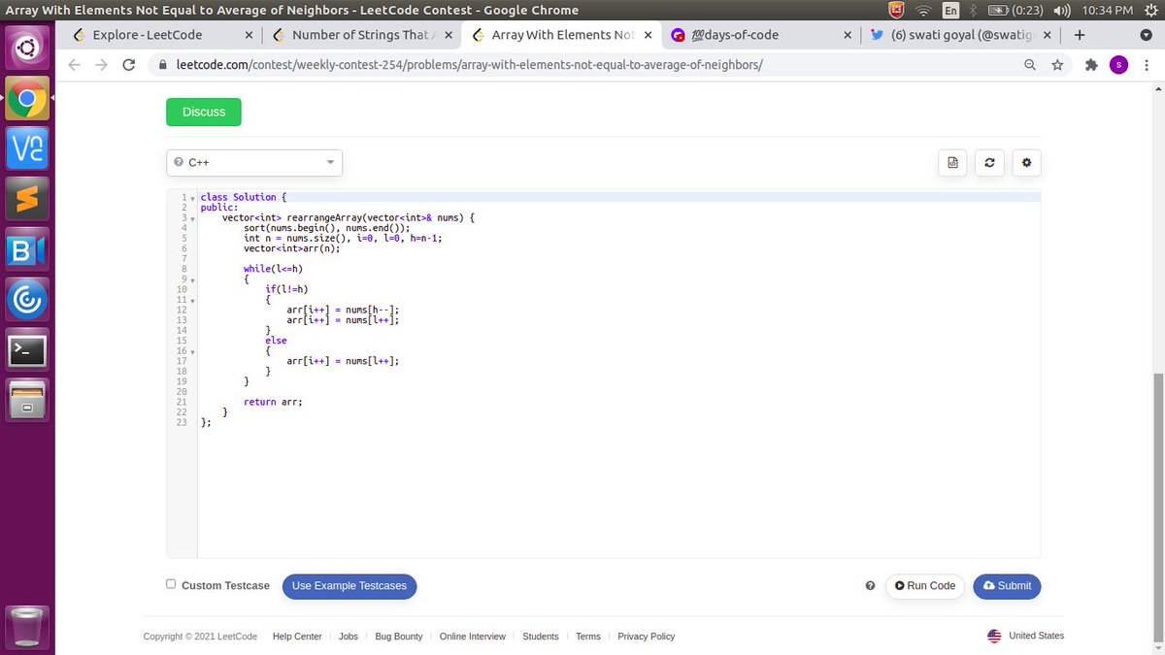Reset code to default with refresh icon
Image resolution: width=1165 pixels, height=655 pixels.
point(988,163)
